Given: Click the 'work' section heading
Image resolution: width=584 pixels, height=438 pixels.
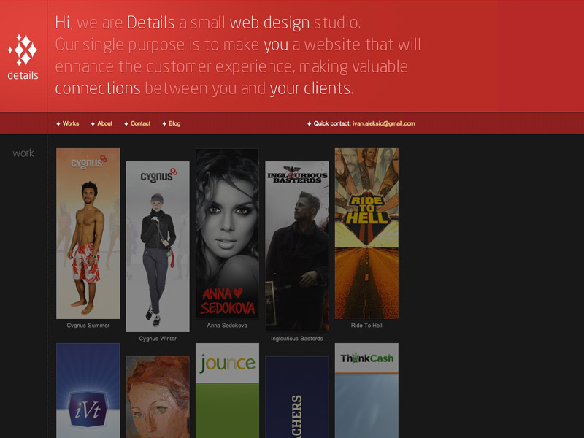Looking at the screenshot, I should click(23, 153).
